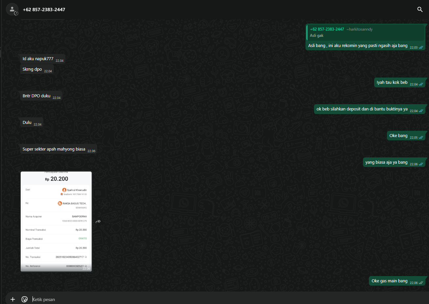The image size is (429, 304).
Task: Open the contact profile avatar
Action: (12, 10)
